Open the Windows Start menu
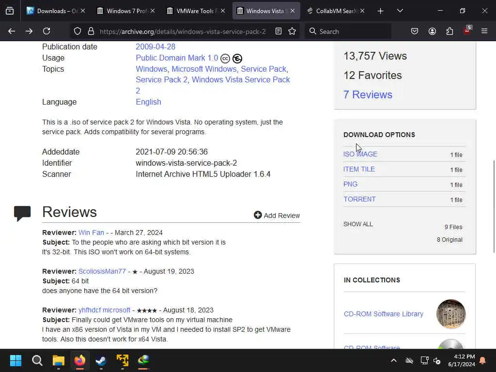496x372 pixels. pos(15,360)
